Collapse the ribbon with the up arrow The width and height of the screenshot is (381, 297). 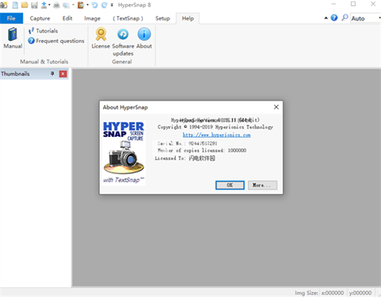326,18
